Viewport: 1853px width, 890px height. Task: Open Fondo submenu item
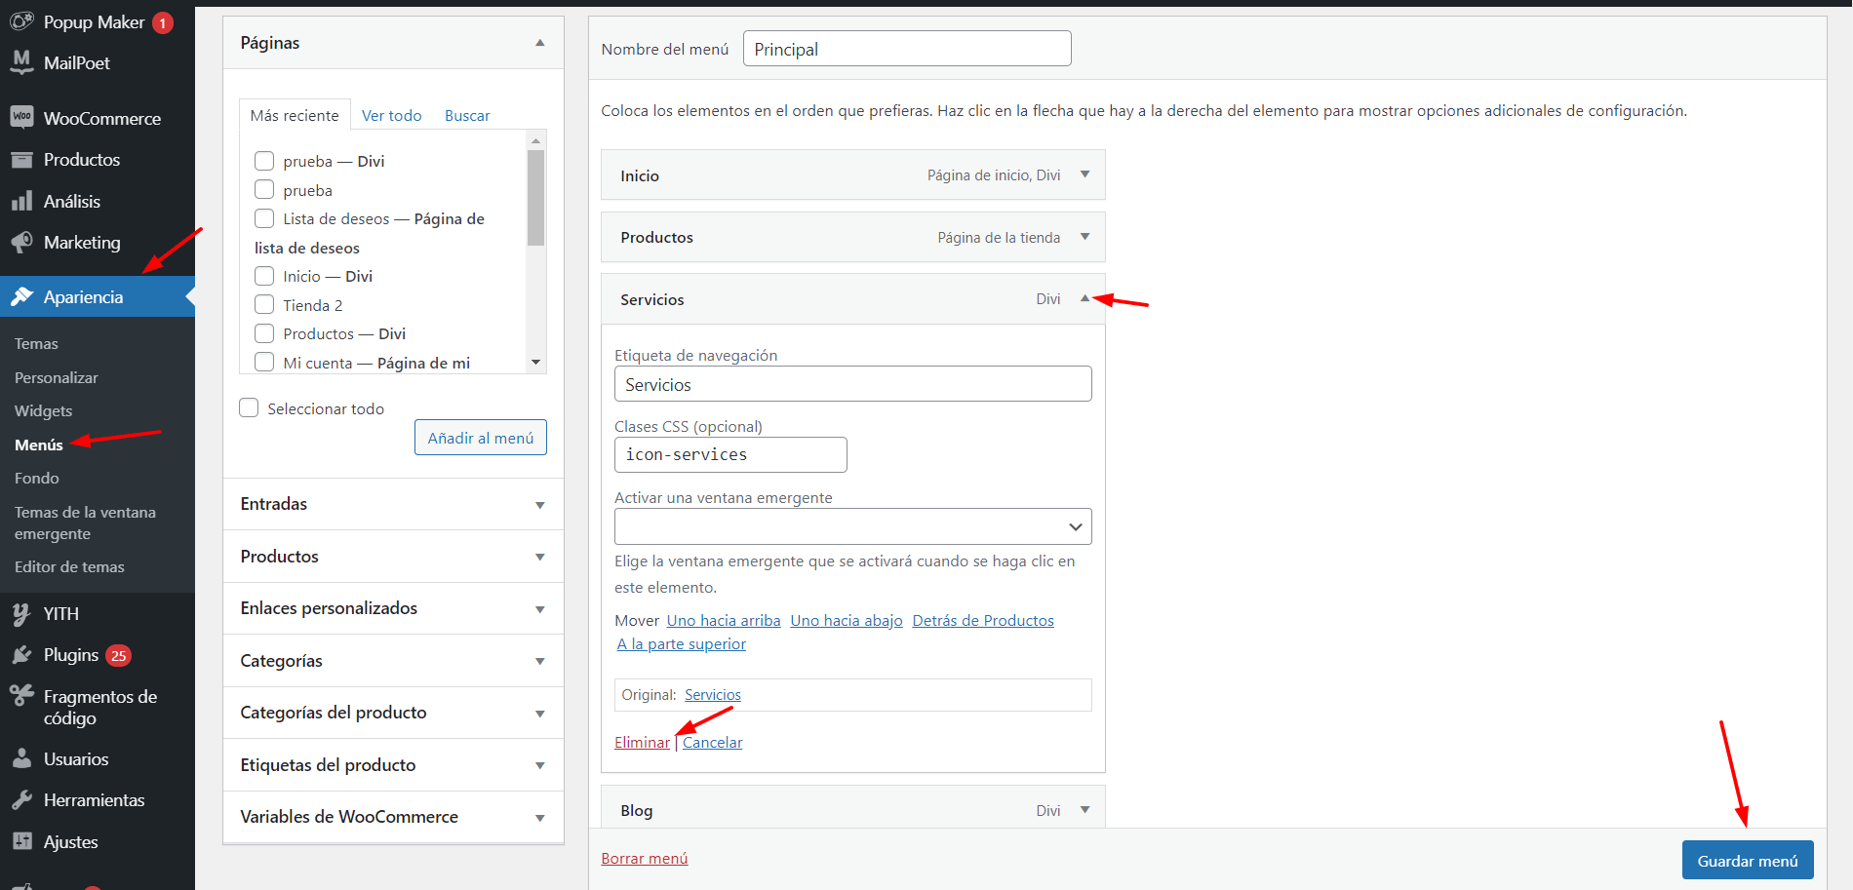37,478
